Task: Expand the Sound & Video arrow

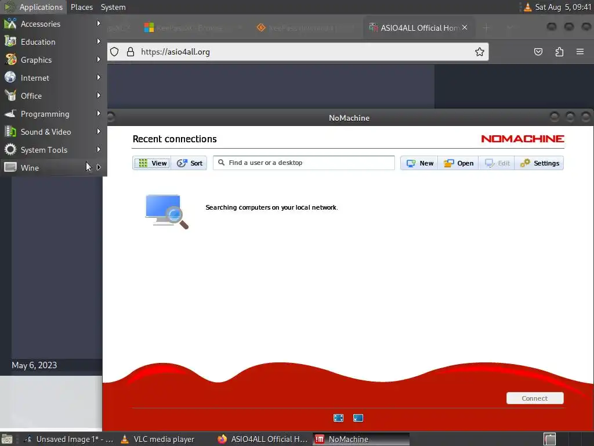Action: pos(99,132)
